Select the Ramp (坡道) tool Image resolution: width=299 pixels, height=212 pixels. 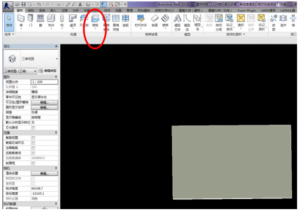(155, 20)
